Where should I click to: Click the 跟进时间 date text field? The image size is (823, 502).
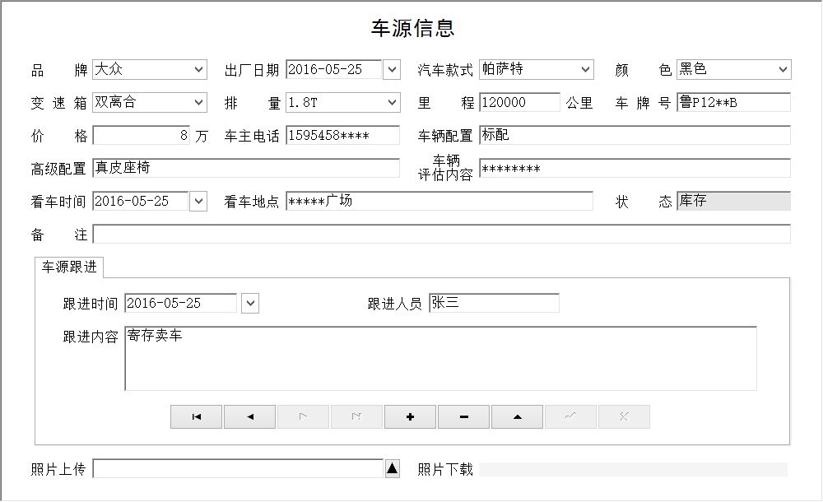pyautogui.click(x=180, y=303)
